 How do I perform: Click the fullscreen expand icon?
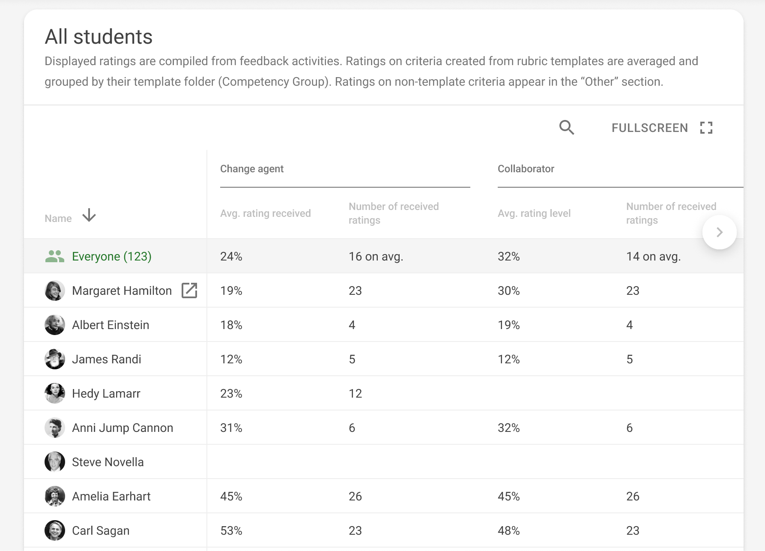706,128
